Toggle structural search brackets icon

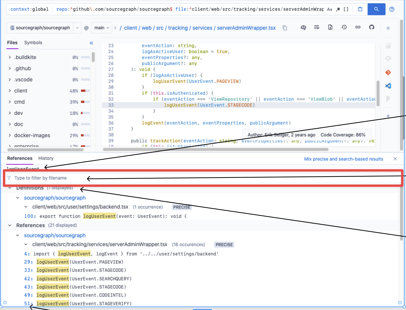point(346,10)
